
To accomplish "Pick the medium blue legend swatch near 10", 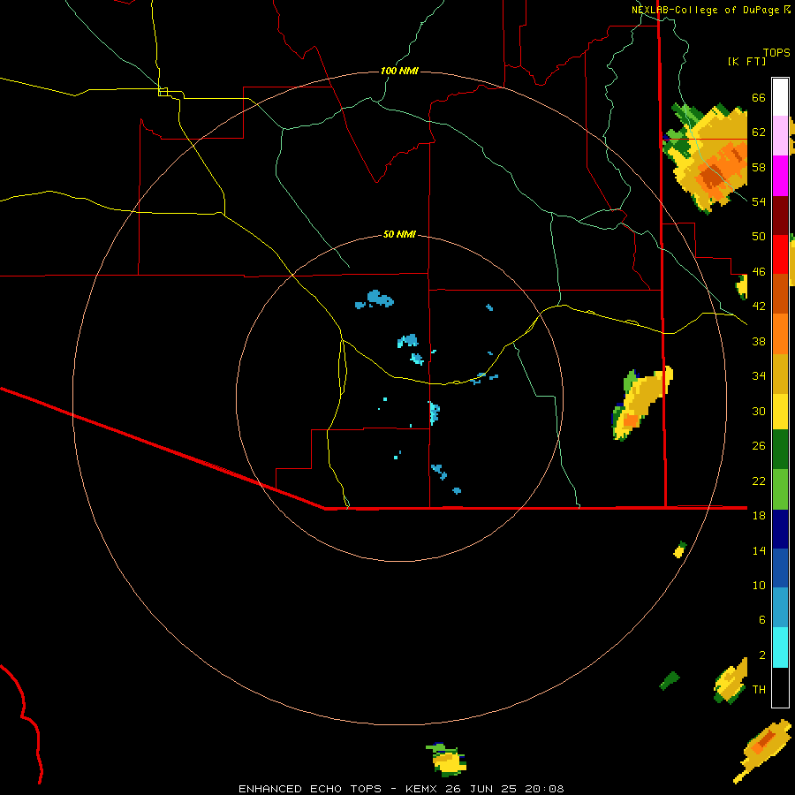I will pos(780,568).
